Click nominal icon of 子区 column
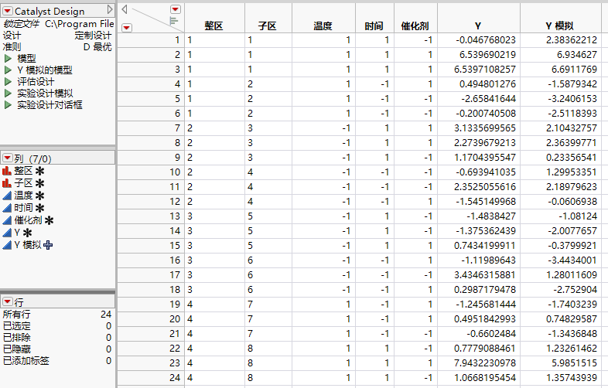The width and height of the screenshot is (608, 388). click(7, 183)
